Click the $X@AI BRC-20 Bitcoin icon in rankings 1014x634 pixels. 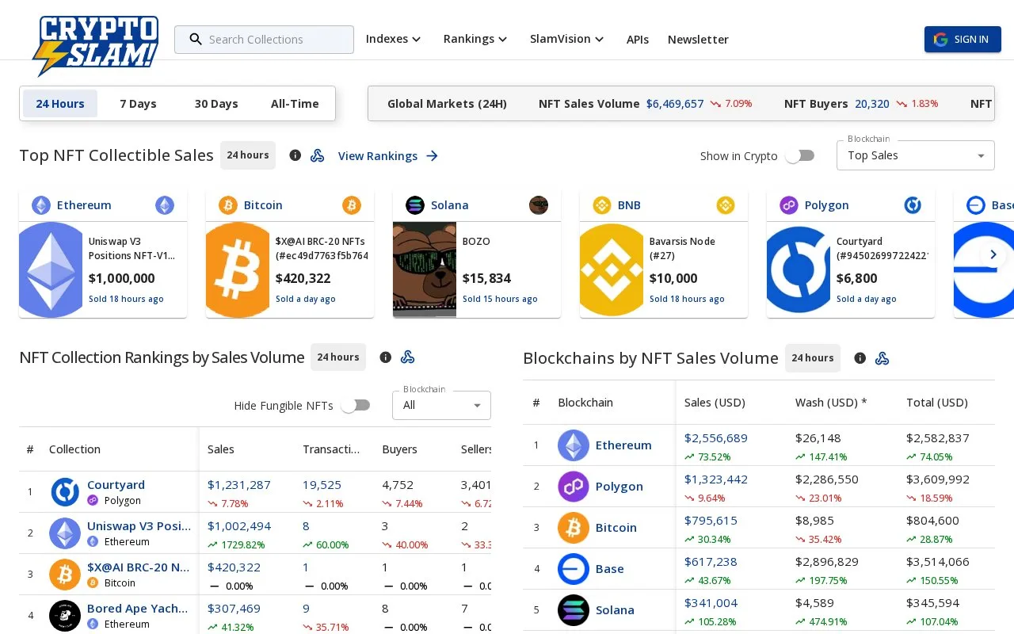click(65, 575)
